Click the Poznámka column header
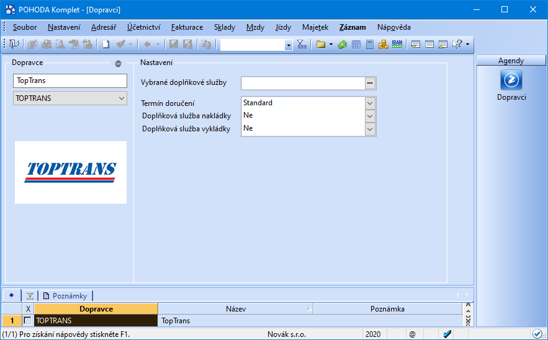Viewport: 548px width, 340px height. pos(387,308)
